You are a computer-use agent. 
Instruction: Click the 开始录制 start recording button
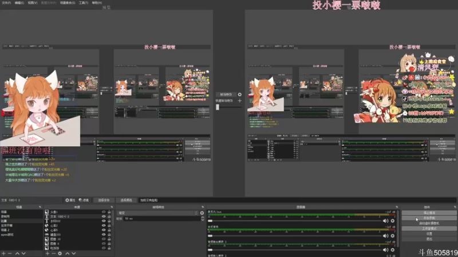429,218
